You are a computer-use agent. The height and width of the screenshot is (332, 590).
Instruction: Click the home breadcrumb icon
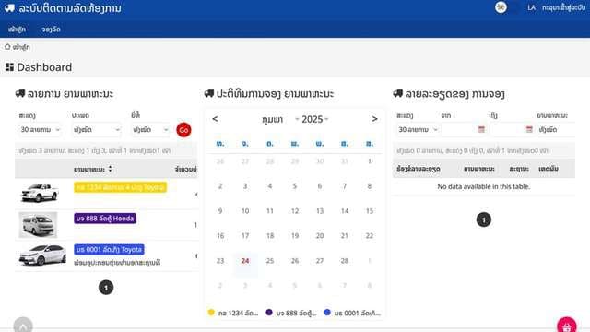coord(7,47)
